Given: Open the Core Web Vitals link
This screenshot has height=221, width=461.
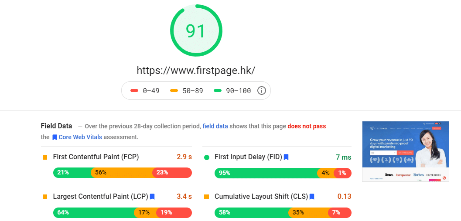Looking at the screenshot, I should tap(80, 137).
